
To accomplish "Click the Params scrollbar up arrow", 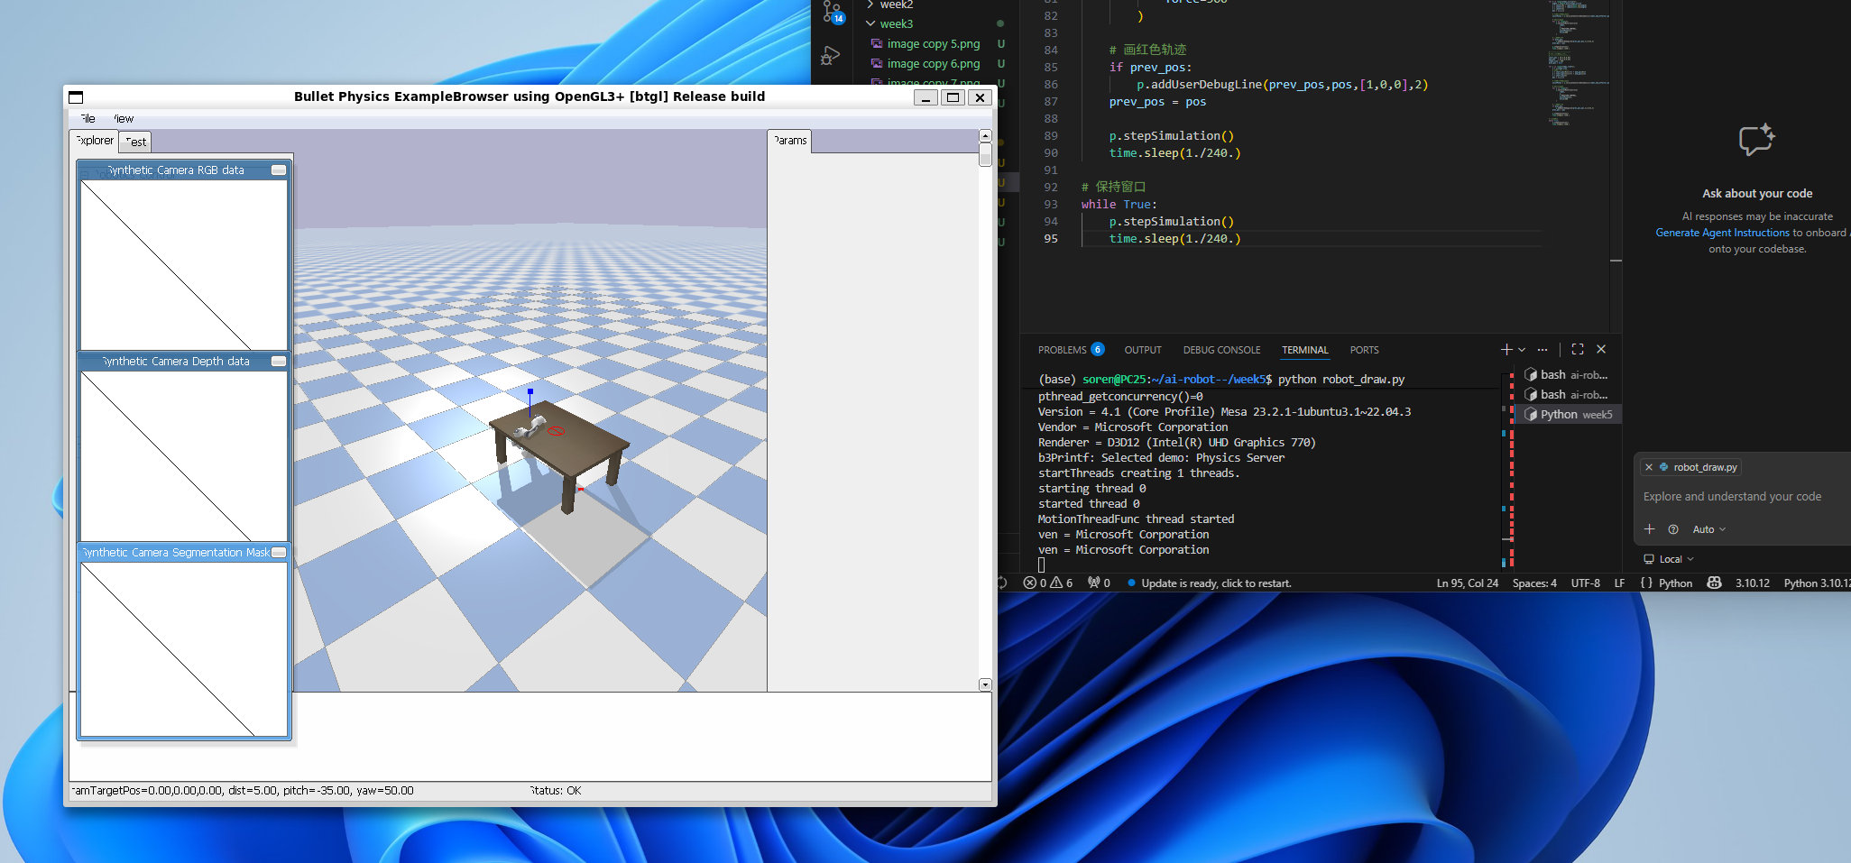I will coord(985,136).
